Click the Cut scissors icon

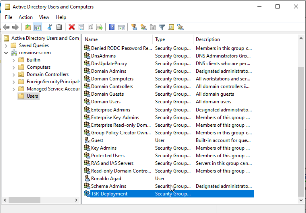point(50,27)
